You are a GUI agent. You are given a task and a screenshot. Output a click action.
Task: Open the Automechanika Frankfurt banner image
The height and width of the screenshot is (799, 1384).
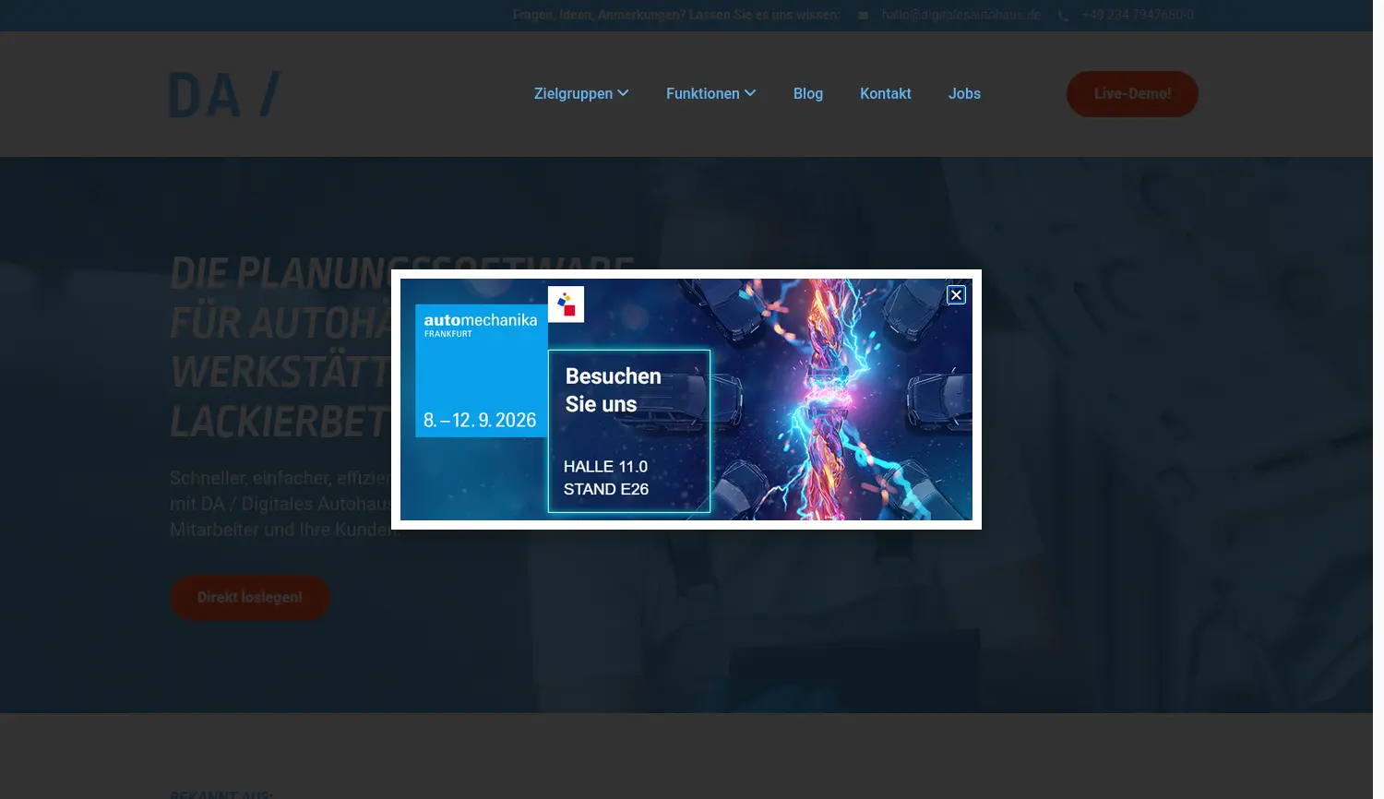coord(686,399)
